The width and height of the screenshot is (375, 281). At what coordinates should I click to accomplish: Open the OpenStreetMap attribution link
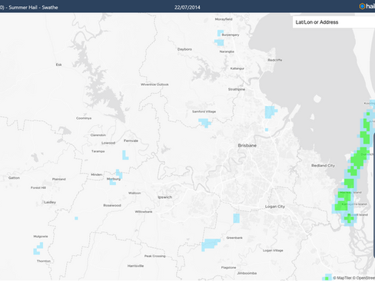363,278
